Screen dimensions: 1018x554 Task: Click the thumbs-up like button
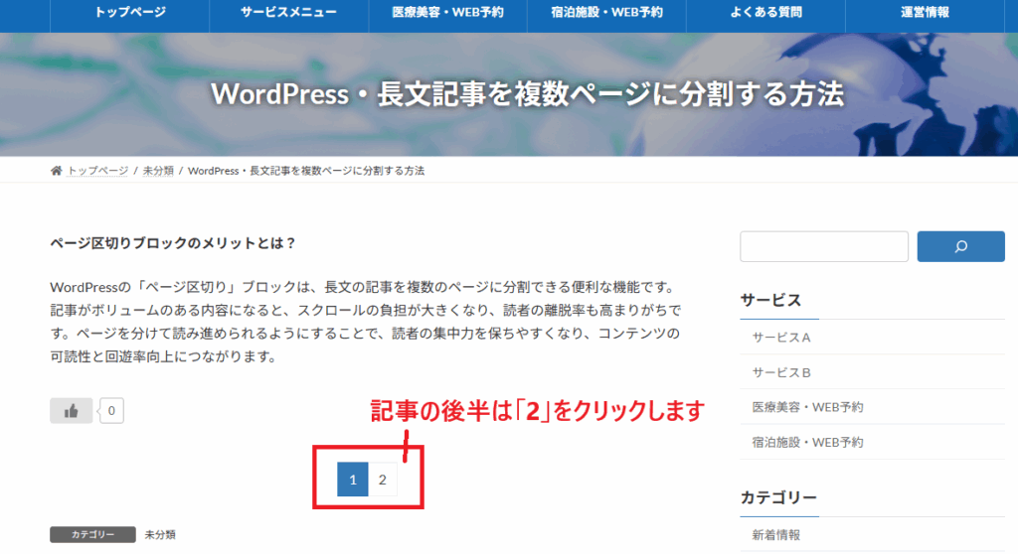(x=72, y=411)
